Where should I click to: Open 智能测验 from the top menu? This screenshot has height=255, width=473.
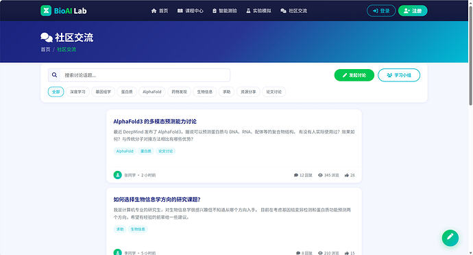pyautogui.click(x=224, y=11)
